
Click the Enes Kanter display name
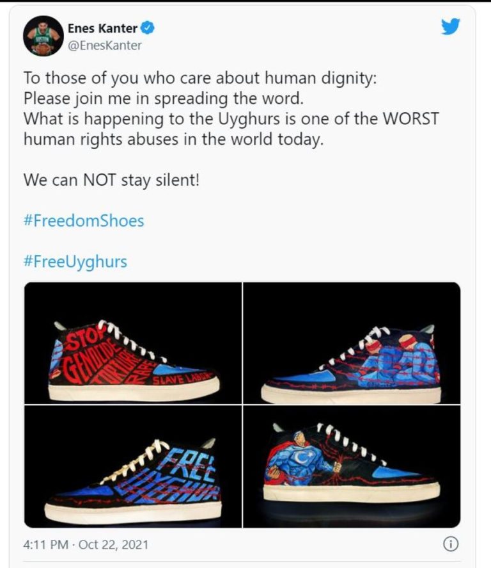102,28
